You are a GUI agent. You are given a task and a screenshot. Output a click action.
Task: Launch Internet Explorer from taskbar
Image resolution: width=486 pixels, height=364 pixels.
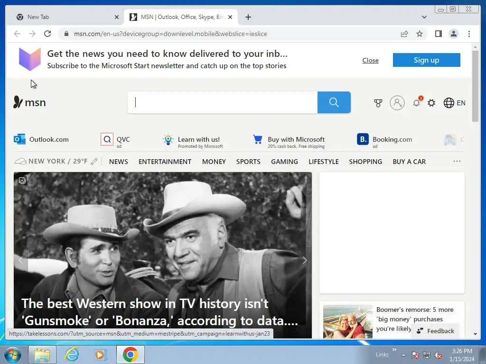coord(72,355)
